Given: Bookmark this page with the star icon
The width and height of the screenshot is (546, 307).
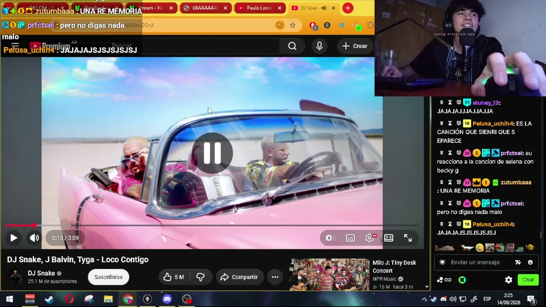Looking at the screenshot, I should (x=293, y=25).
